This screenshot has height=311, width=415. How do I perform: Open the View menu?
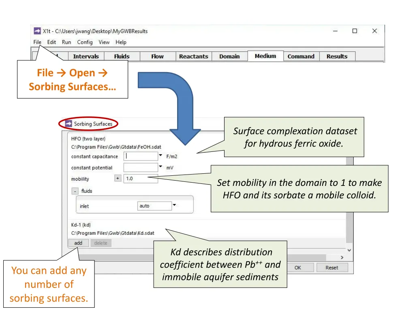pos(104,42)
